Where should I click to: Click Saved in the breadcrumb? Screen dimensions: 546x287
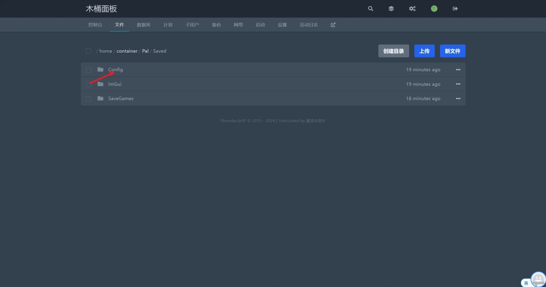point(160,51)
